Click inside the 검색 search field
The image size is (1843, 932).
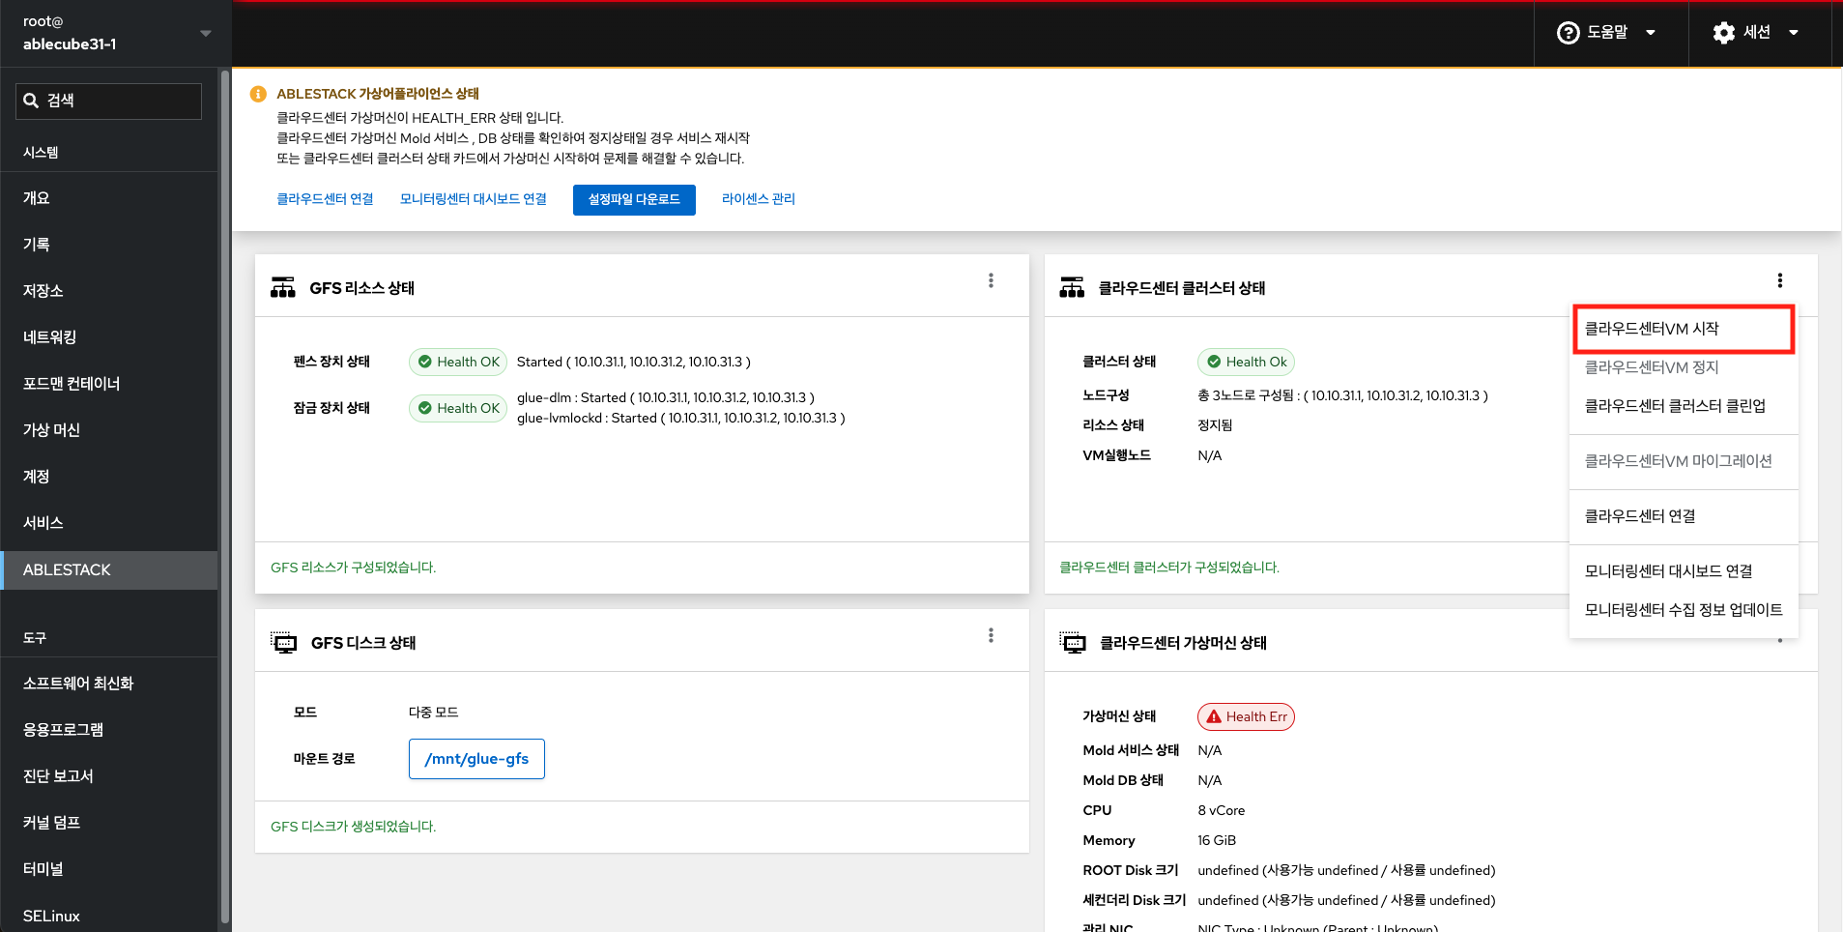116,101
